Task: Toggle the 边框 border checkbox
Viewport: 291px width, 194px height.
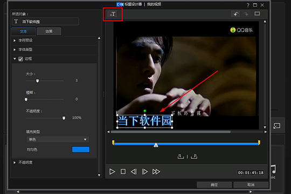Action: click(20, 59)
